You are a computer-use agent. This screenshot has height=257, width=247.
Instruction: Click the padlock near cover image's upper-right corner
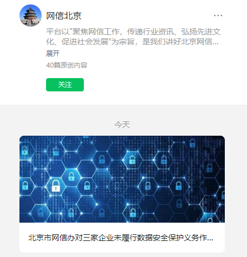[x=193, y=143]
